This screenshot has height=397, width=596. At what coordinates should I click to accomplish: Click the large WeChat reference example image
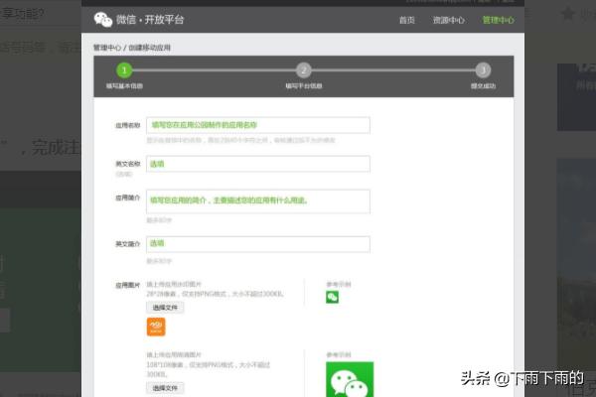(350, 379)
